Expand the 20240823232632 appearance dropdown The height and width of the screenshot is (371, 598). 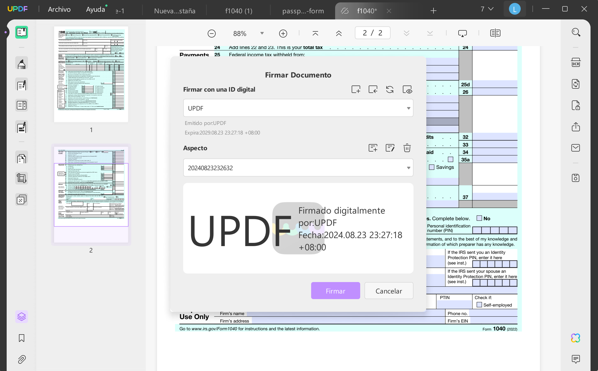coord(298,168)
